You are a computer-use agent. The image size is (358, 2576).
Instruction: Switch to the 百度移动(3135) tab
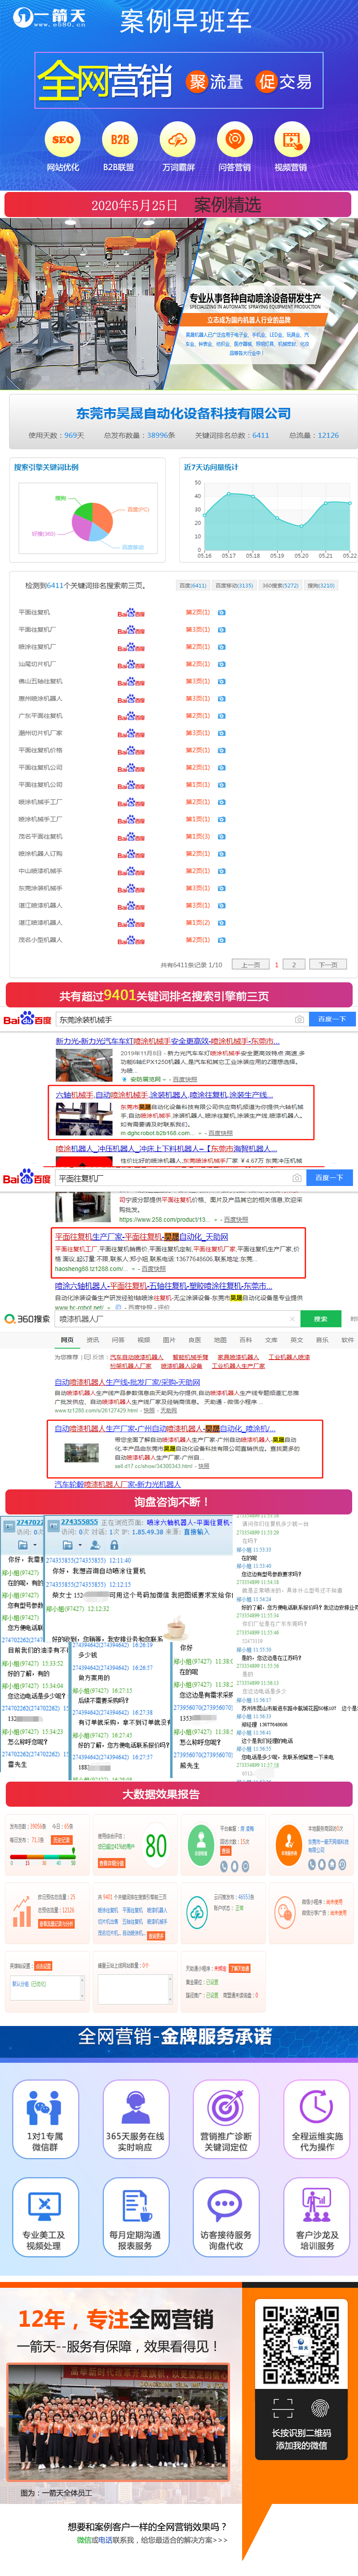click(x=233, y=586)
